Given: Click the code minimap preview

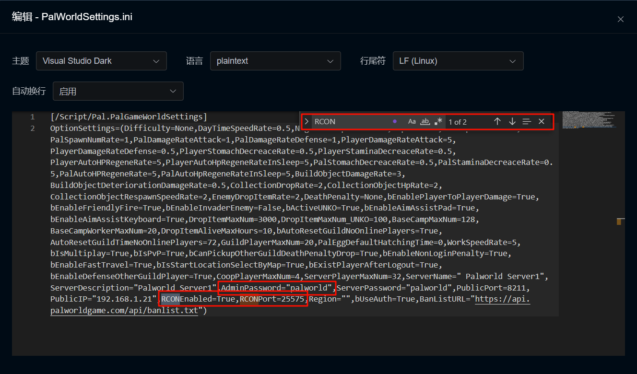Looking at the screenshot, I should coord(589,119).
